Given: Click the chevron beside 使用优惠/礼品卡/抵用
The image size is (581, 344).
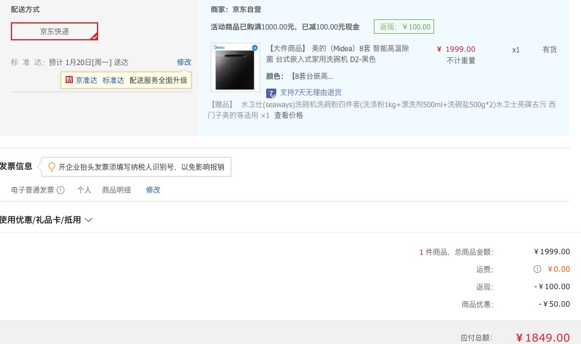Looking at the screenshot, I should (89, 220).
